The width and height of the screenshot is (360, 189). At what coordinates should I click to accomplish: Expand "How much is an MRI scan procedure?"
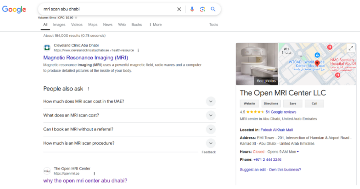(211, 143)
